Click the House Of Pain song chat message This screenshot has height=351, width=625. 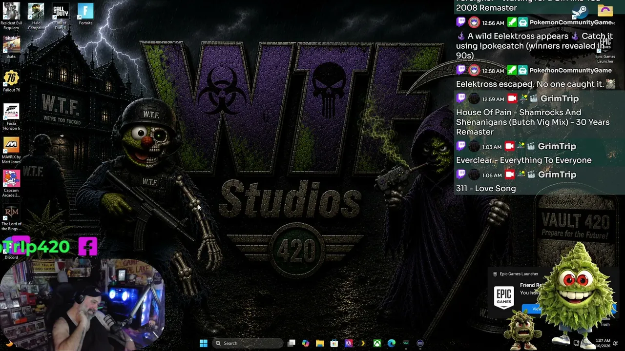(x=533, y=122)
